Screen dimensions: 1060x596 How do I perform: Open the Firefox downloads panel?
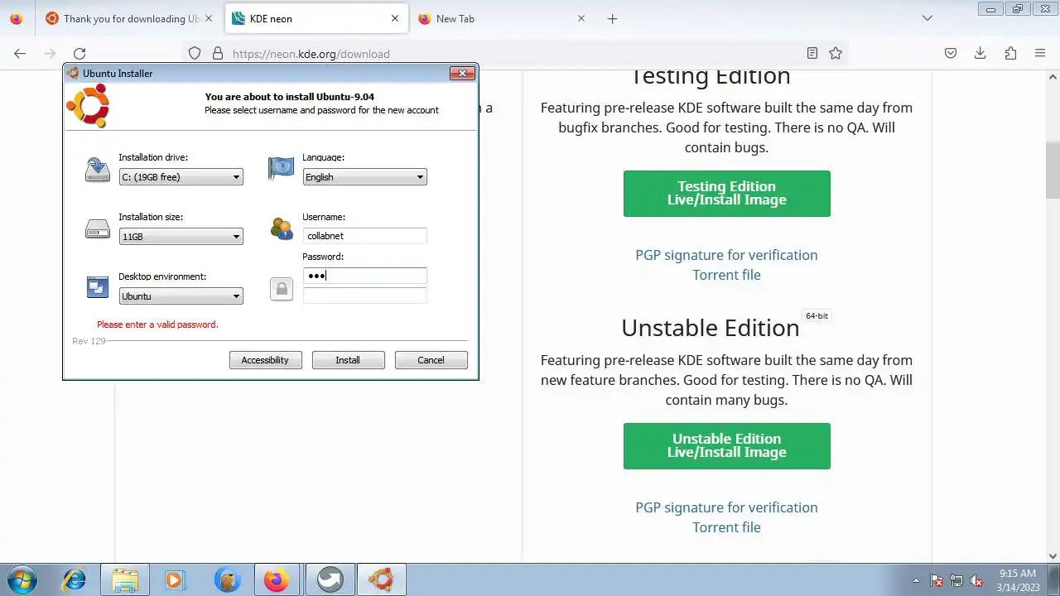980,53
